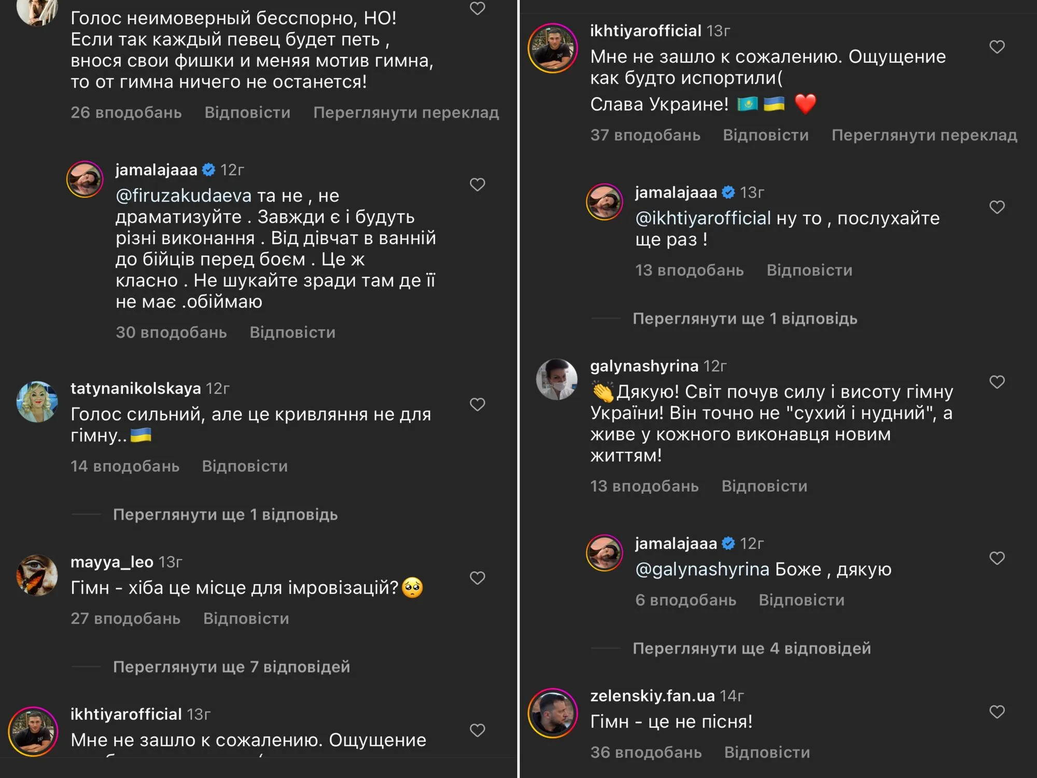Open tatynanikolskaya's avatar
Viewport: 1037px width, 778px height.
point(37,402)
